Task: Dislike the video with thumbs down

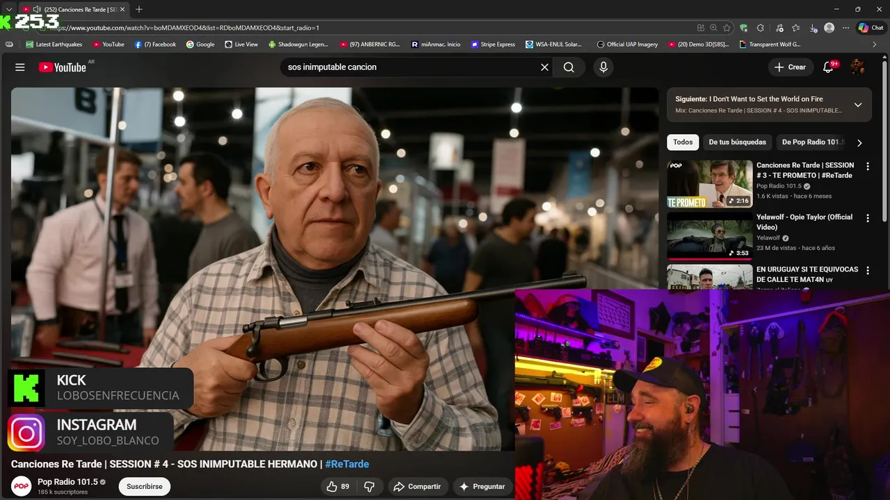Action: (x=369, y=487)
